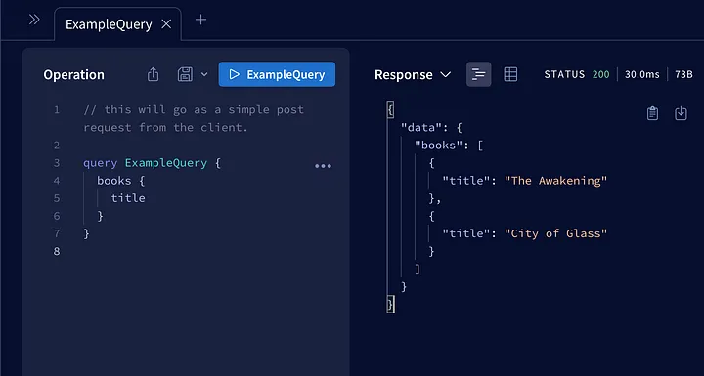Click the save operation floppy disk icon
Viewport: 704px width, 376px height.
[185, 74]
